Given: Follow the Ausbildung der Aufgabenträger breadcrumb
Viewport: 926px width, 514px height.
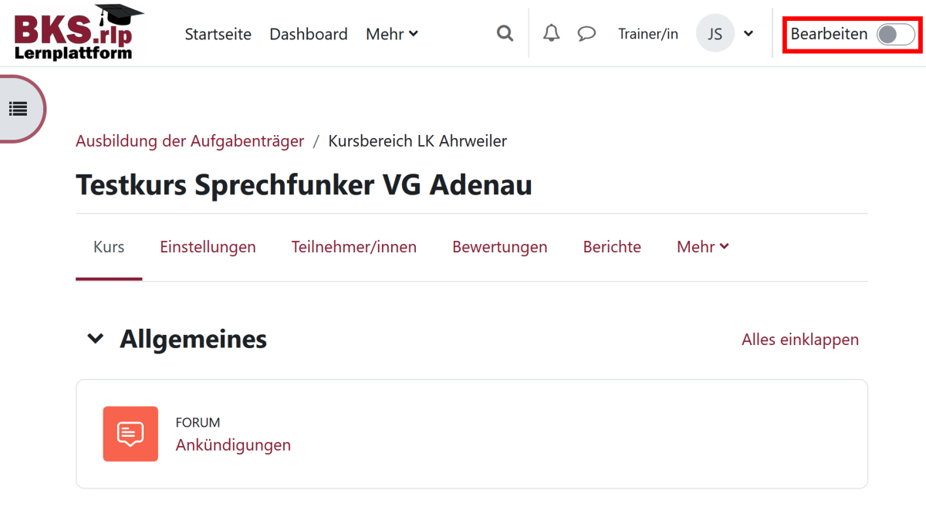Looking at the screenshot, I should point(190,141).
